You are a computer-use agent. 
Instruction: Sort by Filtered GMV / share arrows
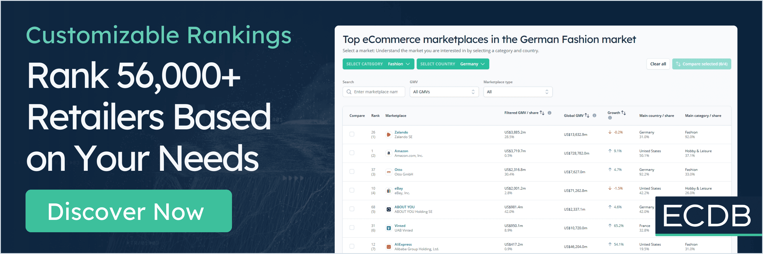(x=542, y=113)
